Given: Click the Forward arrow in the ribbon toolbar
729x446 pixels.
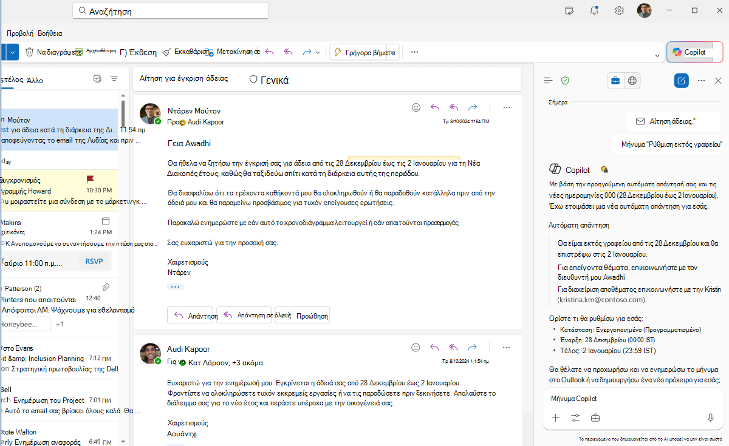Looking at the screenshot, I should click(x=307, y=52).
